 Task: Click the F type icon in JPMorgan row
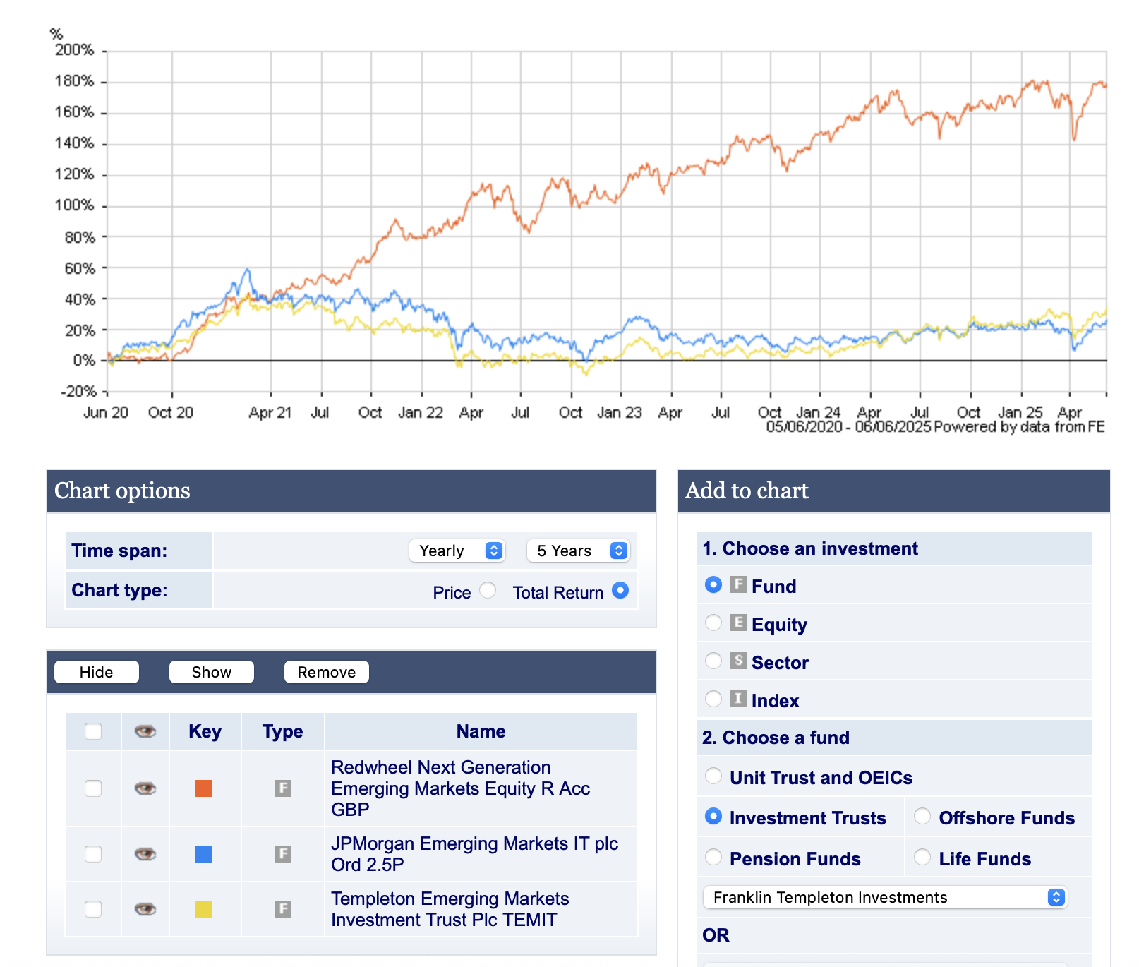(x=283, y=854)
